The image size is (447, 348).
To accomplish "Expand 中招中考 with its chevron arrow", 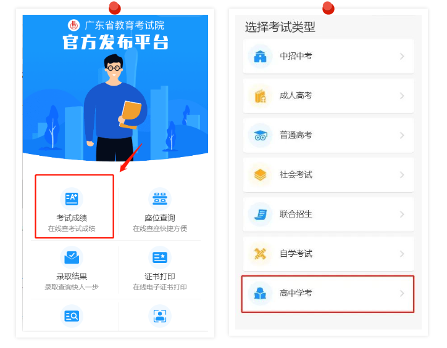I will point(402,56).
